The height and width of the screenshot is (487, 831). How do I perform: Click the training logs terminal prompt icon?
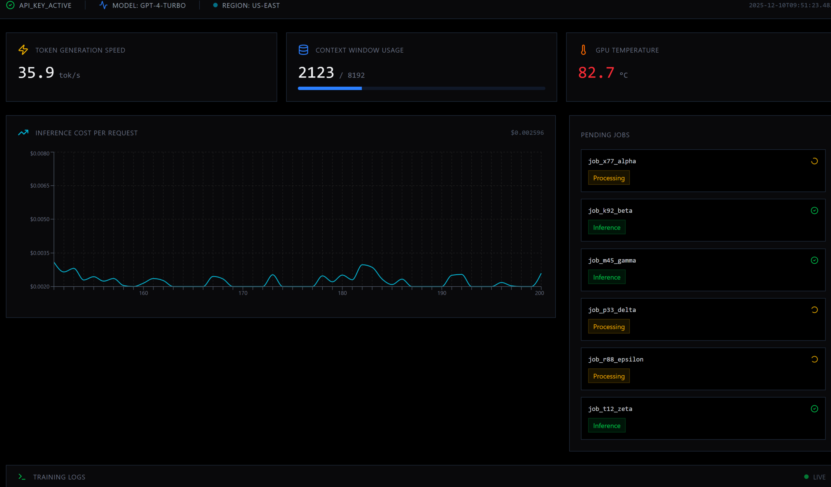[x=22, y=477]
